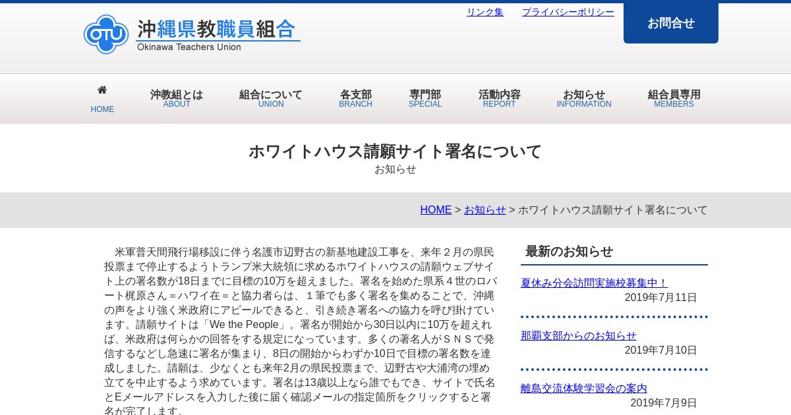Open the 組合について UNION menu
Viewport: 791px width, 415px height.
pos(271,99)
